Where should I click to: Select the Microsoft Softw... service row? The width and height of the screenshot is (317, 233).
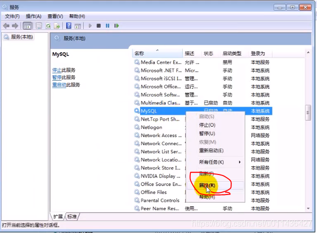[203, 94]
